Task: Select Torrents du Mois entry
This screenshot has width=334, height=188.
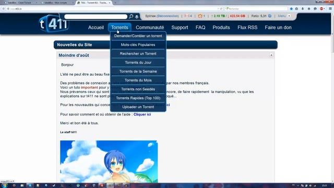Action: 138,80
